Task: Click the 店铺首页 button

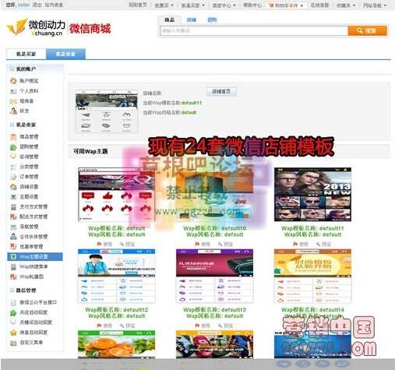Action: (221, 92)
